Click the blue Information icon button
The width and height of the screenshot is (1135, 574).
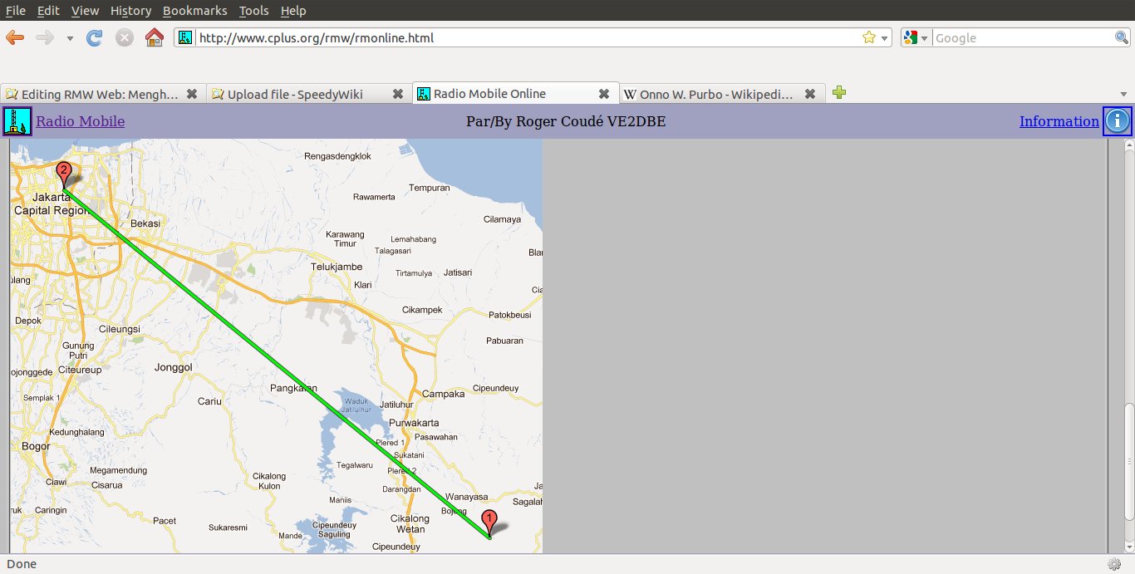tap(1117, 121)
